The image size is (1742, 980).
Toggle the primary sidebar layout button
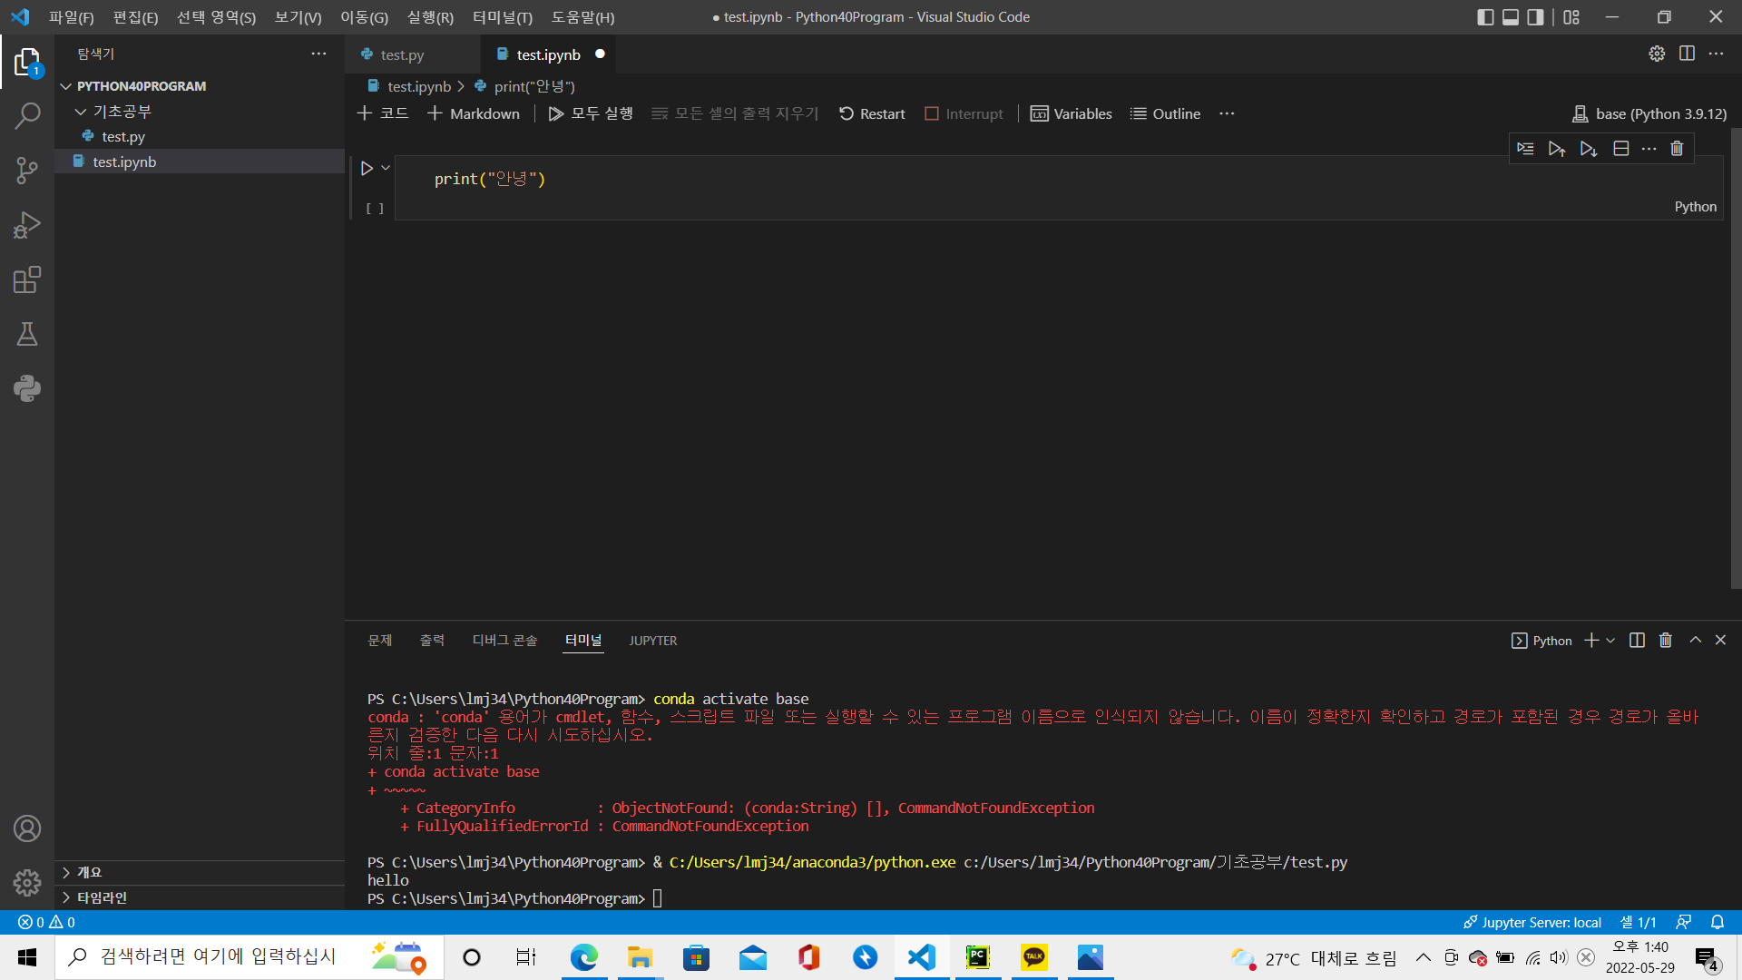(1485, 17)
